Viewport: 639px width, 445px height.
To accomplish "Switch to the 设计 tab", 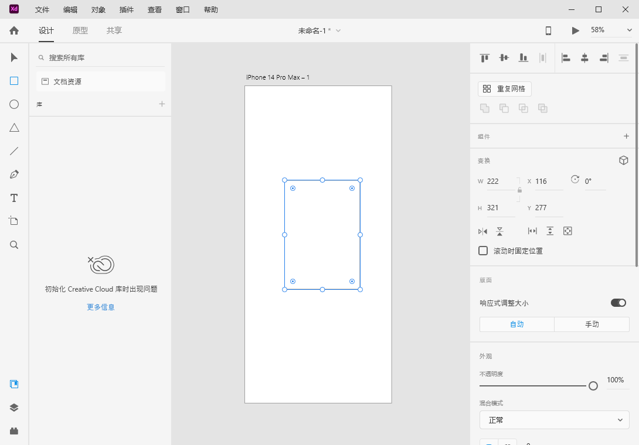I will pos(46,30).
